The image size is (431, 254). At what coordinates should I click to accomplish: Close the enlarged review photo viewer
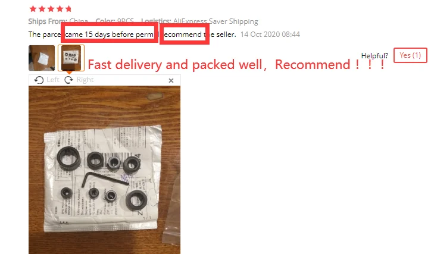[x=171, y=80]
